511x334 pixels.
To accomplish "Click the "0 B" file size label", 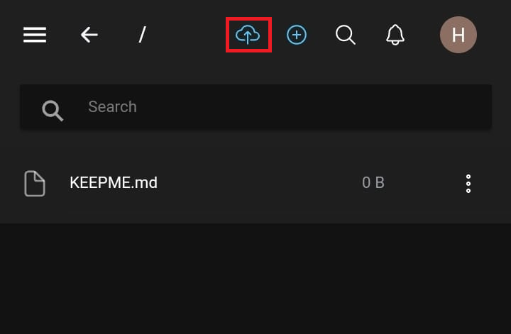I will pos(373,183).
